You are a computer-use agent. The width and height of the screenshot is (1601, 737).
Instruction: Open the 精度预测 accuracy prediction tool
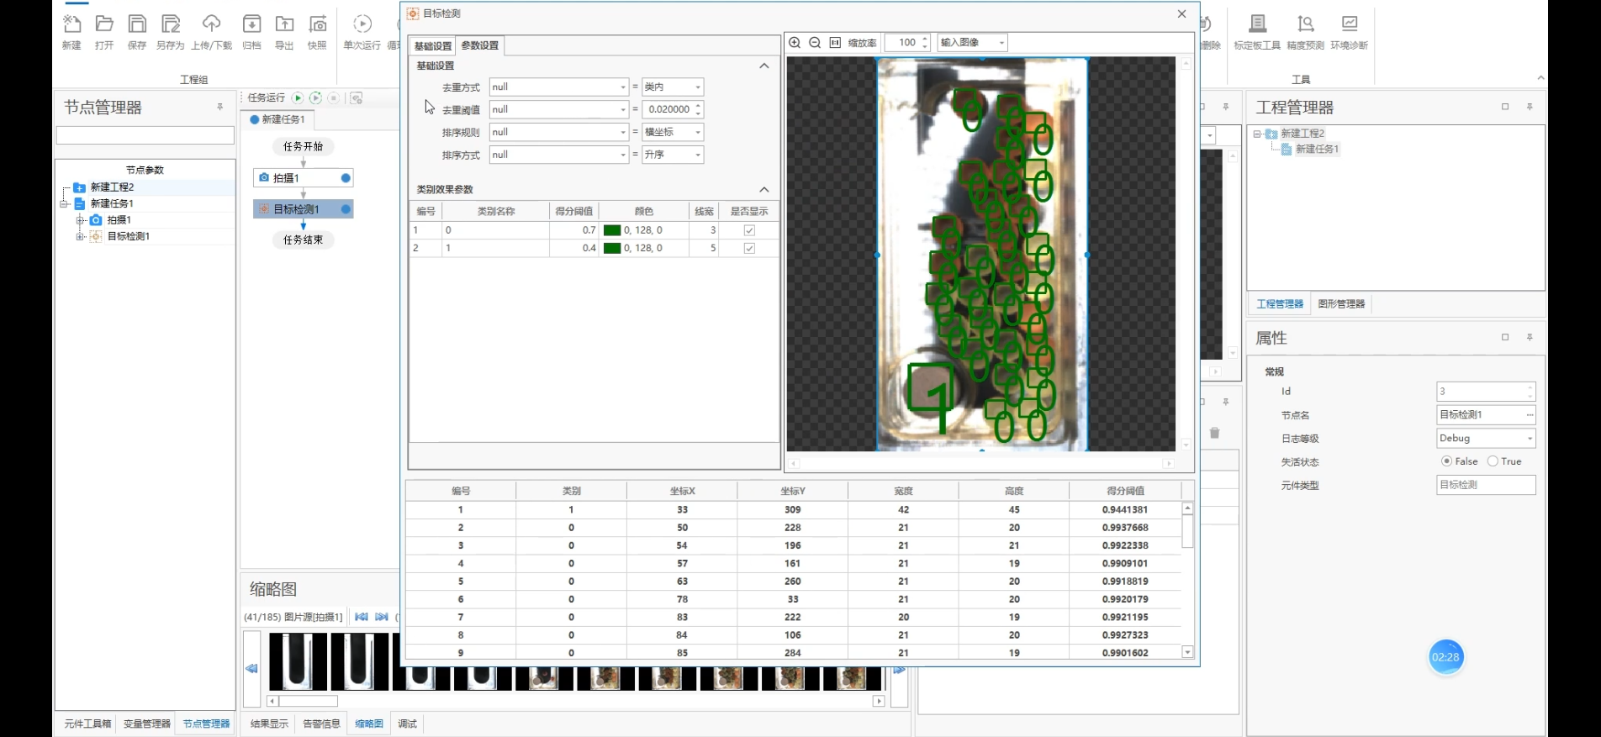(x=1305, y=24)
